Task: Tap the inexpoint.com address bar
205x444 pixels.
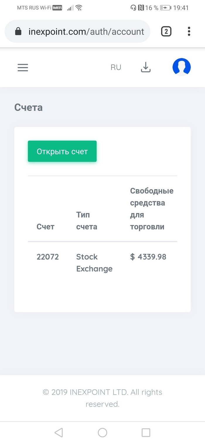Action: click(x=86, y=32)
